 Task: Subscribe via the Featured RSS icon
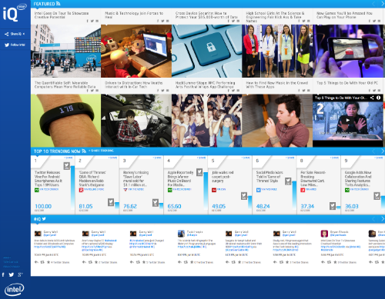tap(58, 4)
